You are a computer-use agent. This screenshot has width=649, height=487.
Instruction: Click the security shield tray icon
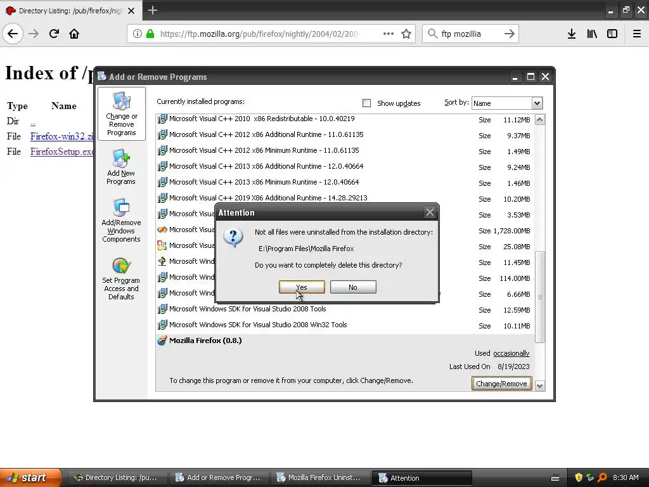click(x=579, y=477)
